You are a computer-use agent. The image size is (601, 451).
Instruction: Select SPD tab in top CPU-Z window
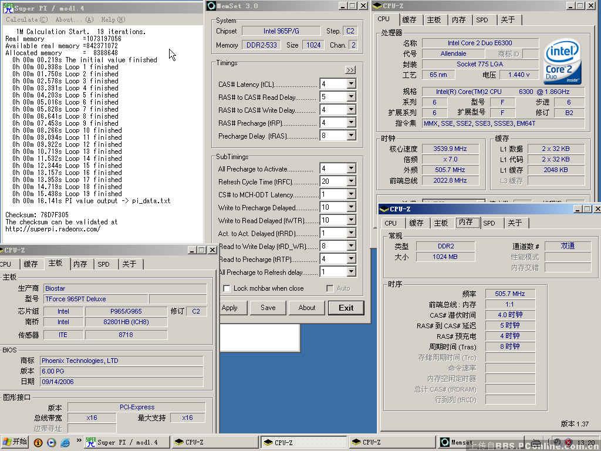pyautogui.click(x=482, y=19)
